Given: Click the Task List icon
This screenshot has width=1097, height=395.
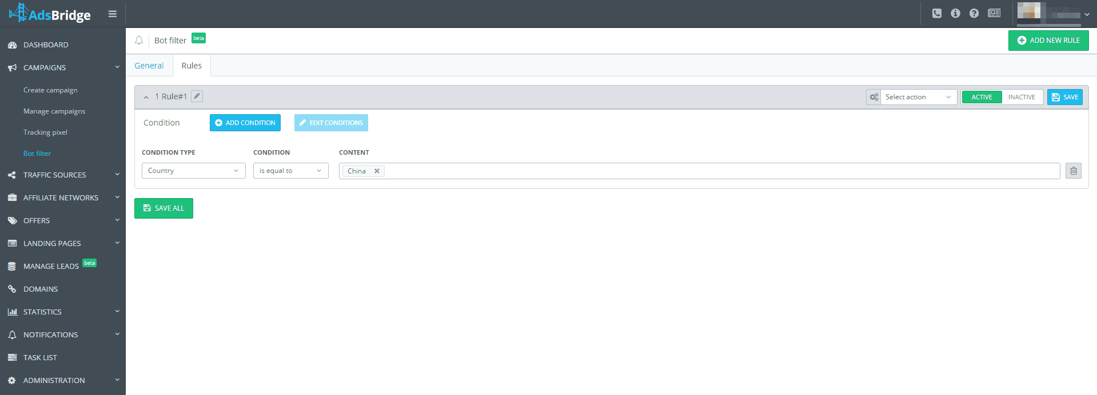Looking at the screenshot, I should (12, 357).
